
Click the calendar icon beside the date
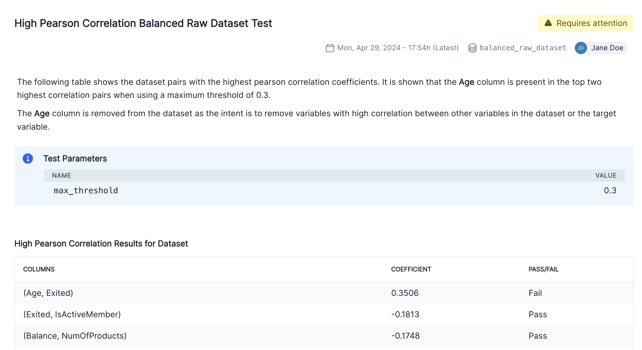pos(330,48)
